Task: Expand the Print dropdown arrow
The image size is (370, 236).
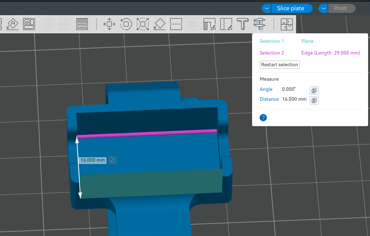Action: tap(323, 8)
